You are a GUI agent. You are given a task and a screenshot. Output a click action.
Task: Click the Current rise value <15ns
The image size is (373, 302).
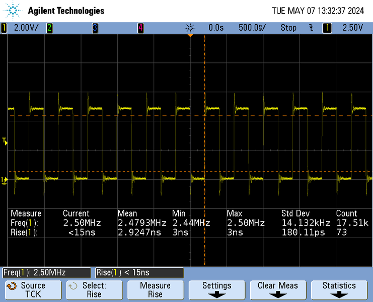coord(82,233)
